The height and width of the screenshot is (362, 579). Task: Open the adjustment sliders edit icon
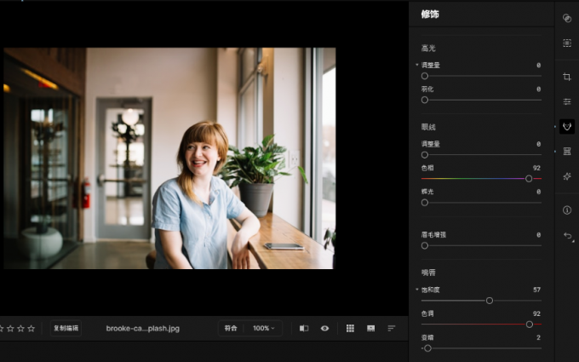pos(567,101)
